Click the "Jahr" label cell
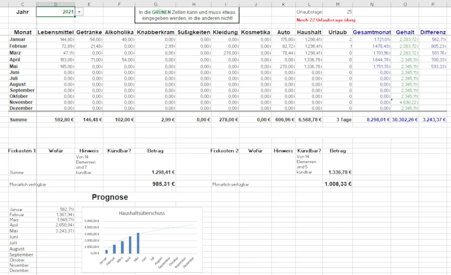 pyautogui.click(x=23, y=12)
